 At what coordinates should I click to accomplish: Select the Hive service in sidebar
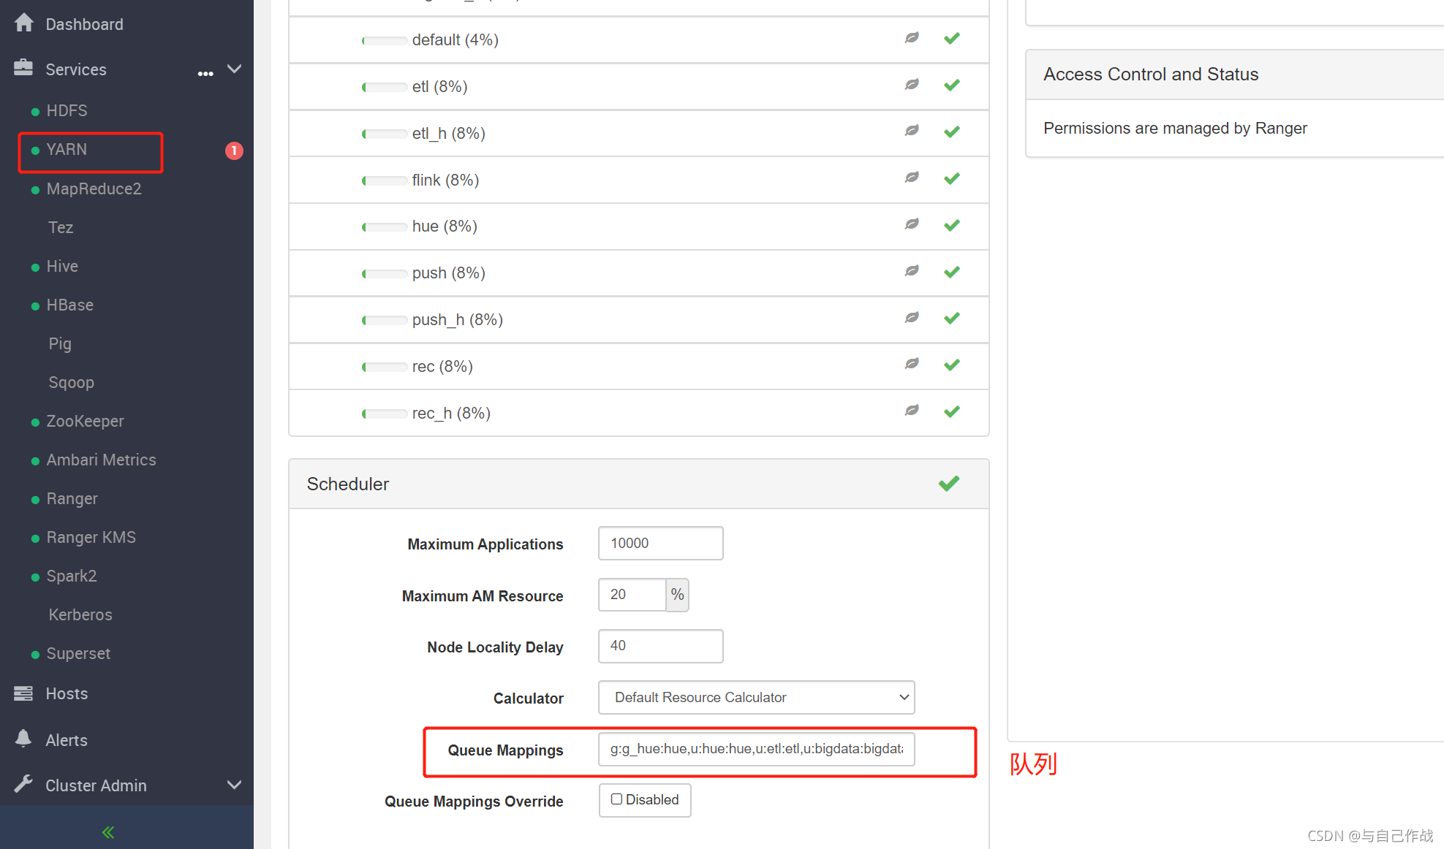tap(62, 266)
